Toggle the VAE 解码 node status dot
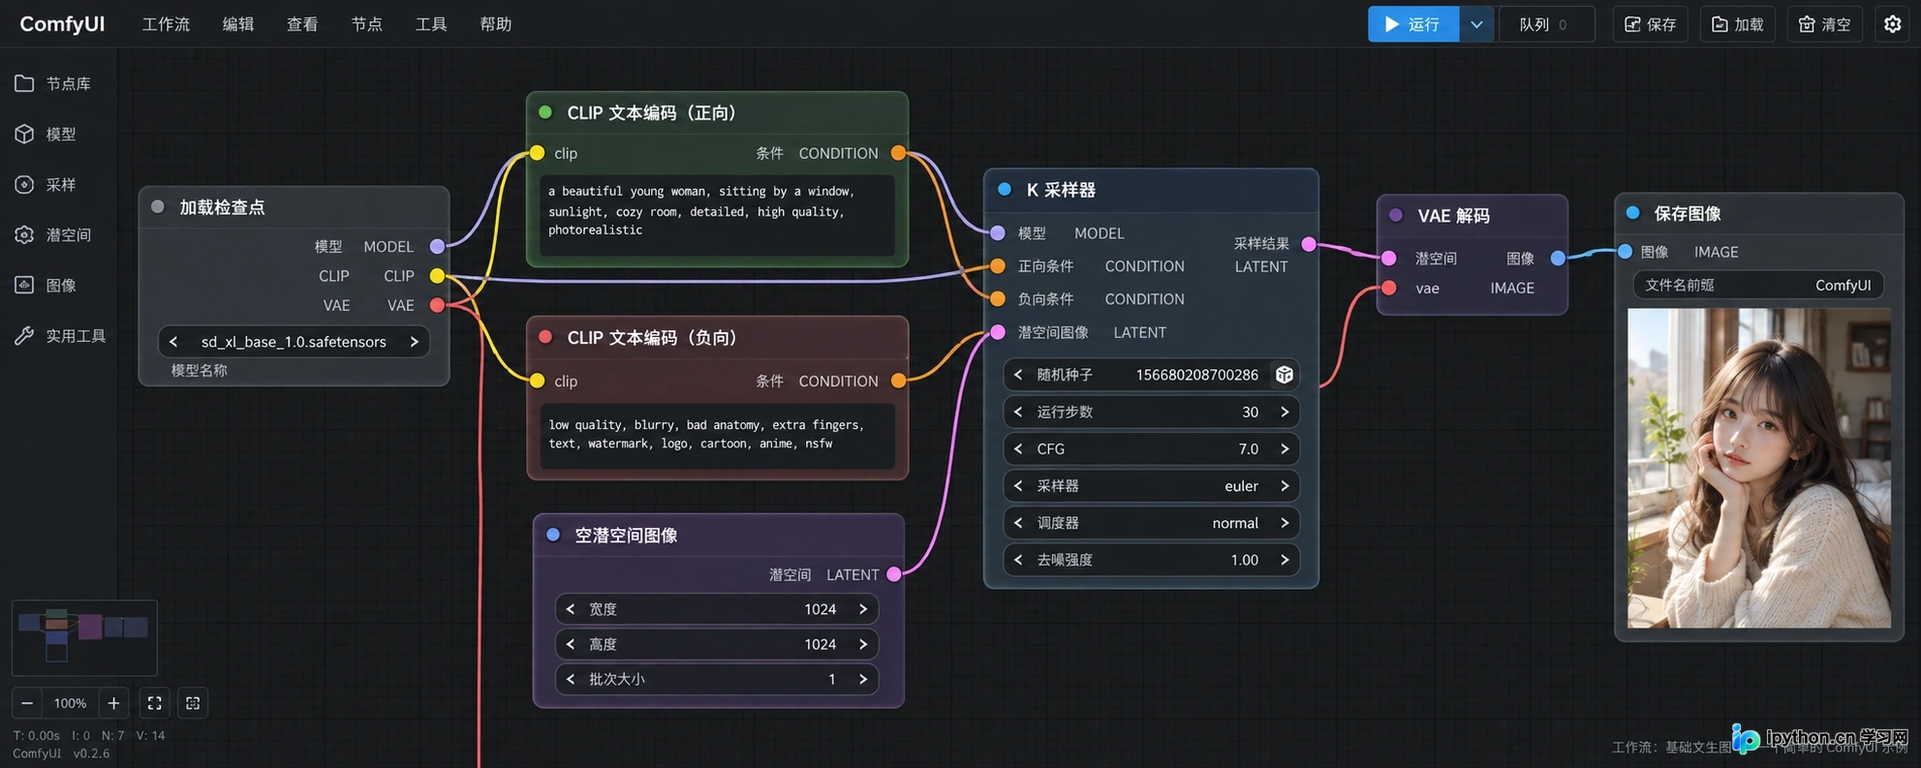The width and height of the screenshot is (1921, 768). pyautogui.click(x=1396, y=215)
